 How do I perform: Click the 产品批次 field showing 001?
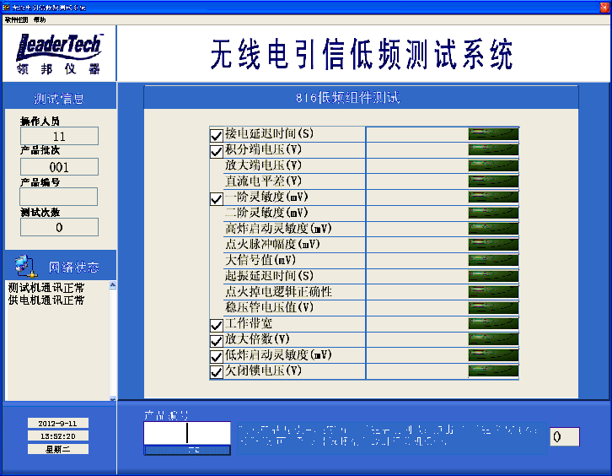[x=59, y=167]
